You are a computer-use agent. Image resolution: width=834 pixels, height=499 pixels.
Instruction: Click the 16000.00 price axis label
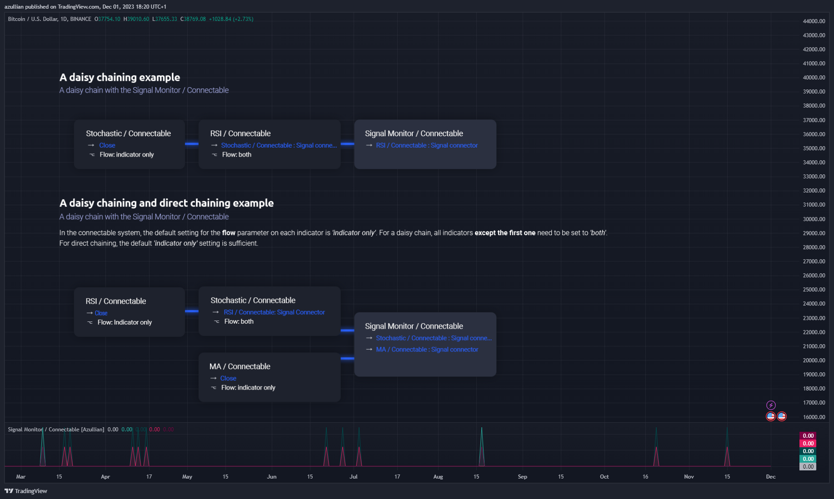tap(814, 417)
